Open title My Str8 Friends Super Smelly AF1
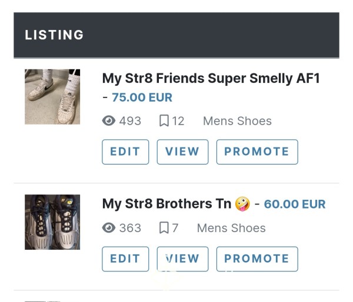 tap(211, 79)
